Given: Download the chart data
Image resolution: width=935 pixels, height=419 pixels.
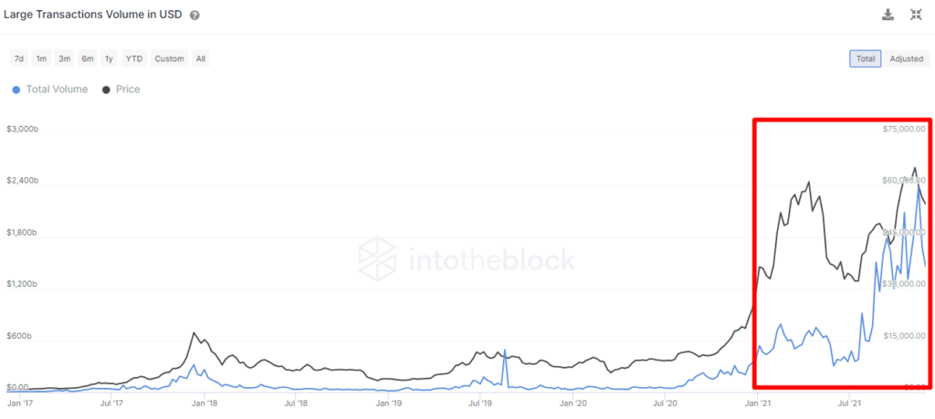Looking at the screenshot, I should click(x=888, y=15).
